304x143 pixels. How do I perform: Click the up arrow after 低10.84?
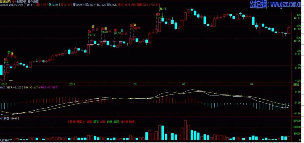click(x=60, y=4)
